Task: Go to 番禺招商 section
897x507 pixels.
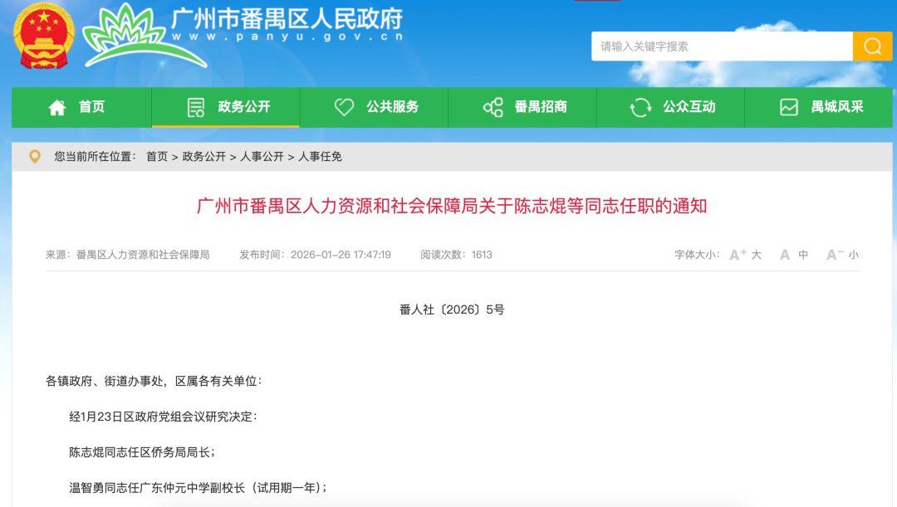Action: [541, 107]
